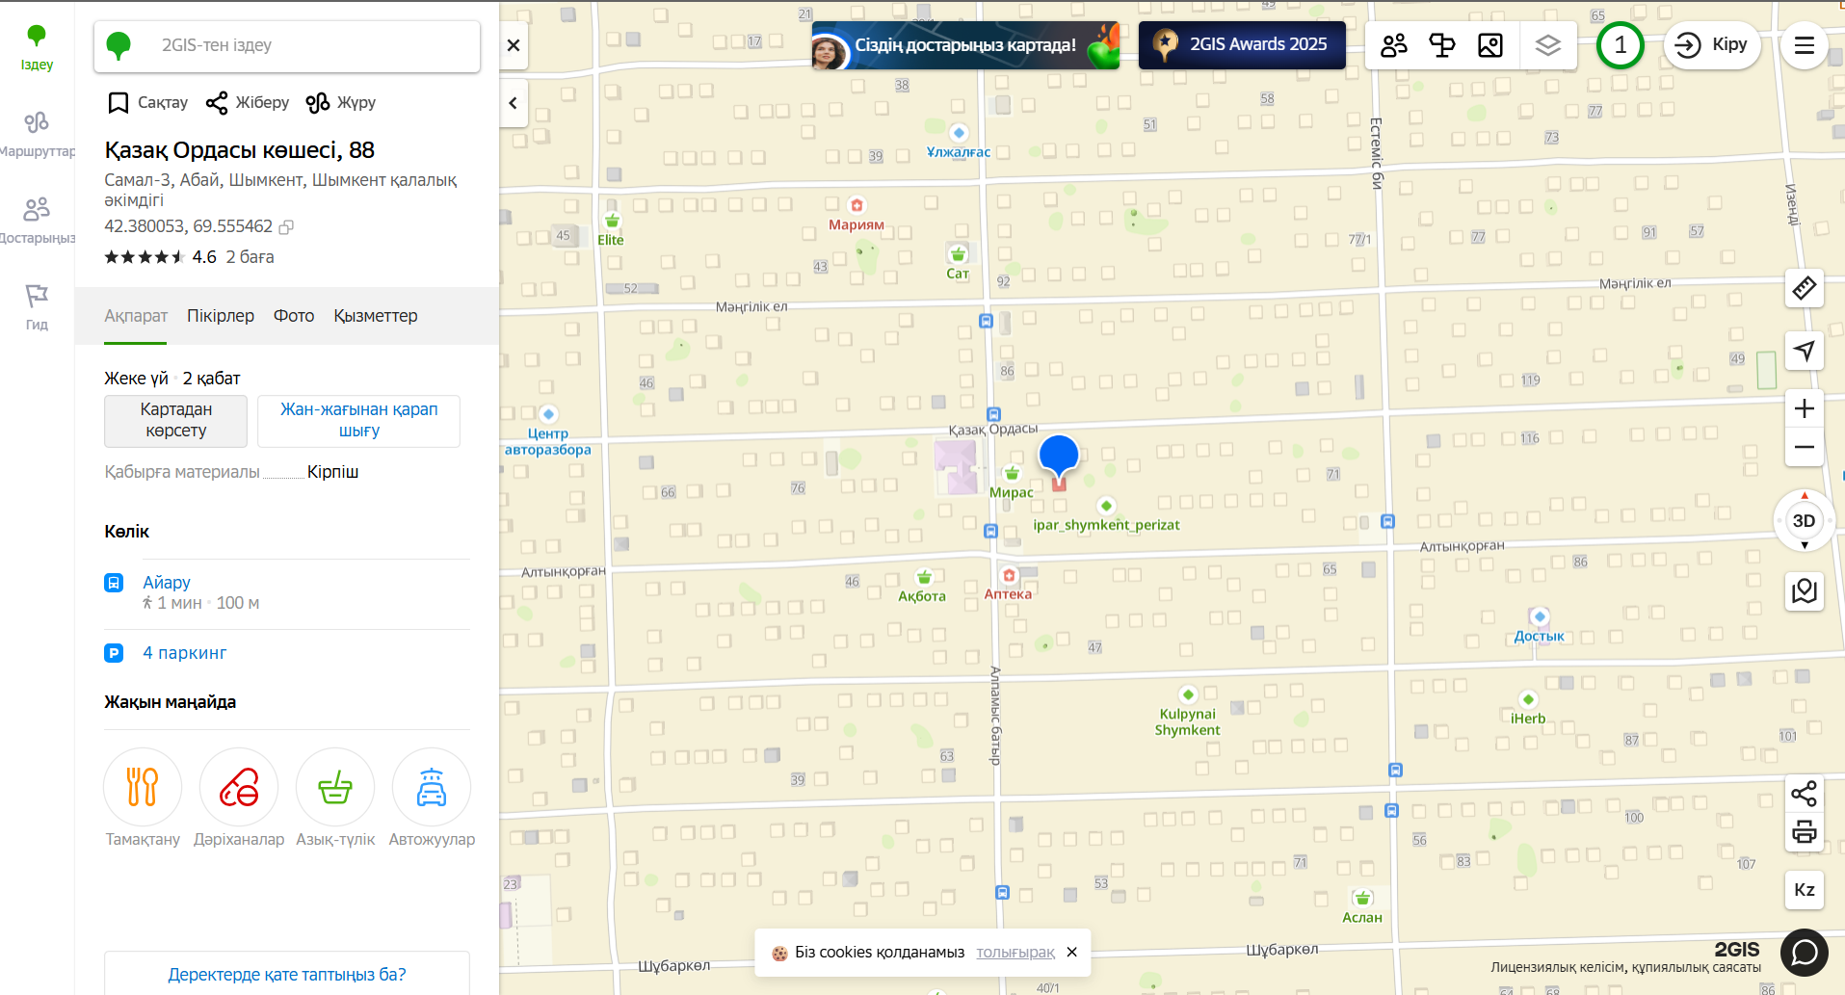Switch to the Ақпарат tab
Screen dimensions: 1845x995
pos(136,316)
